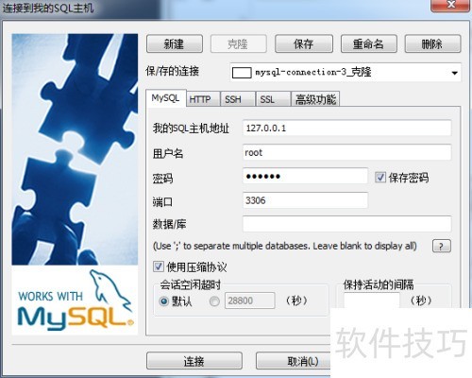Open the 高级功能 tab
The width and height of the screenshot is (472, 378).
(315, 99)
